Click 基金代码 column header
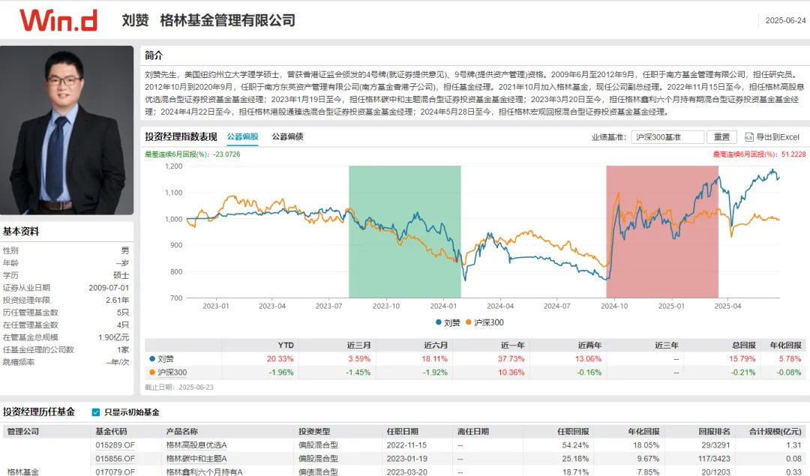 coord(111,432)
